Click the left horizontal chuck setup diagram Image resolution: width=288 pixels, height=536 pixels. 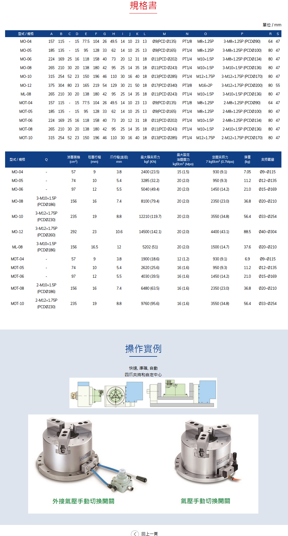click(106, 393)
